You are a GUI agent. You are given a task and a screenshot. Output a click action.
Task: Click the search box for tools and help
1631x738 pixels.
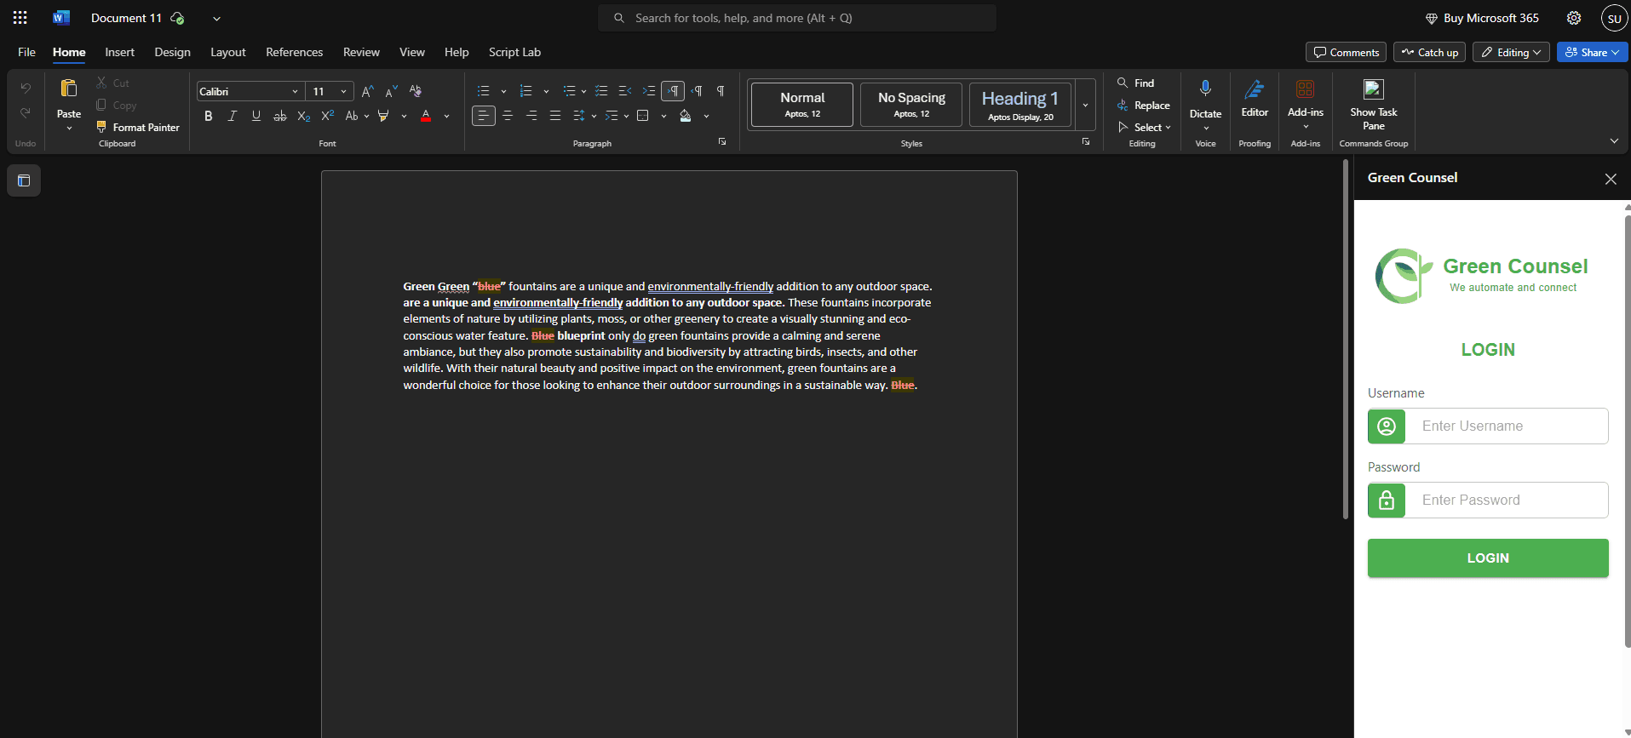point(797,18)
